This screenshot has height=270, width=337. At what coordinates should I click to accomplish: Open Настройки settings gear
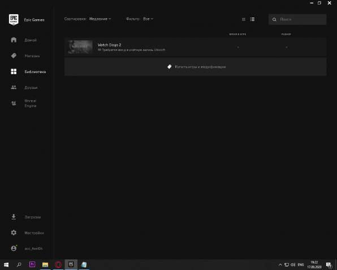click(27, 233)
